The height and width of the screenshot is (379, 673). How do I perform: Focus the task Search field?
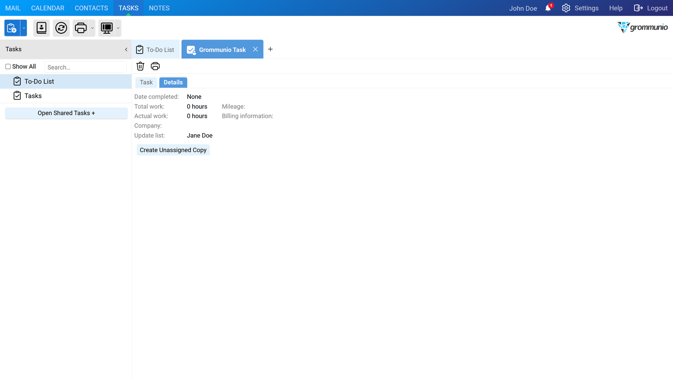[86, 67]
